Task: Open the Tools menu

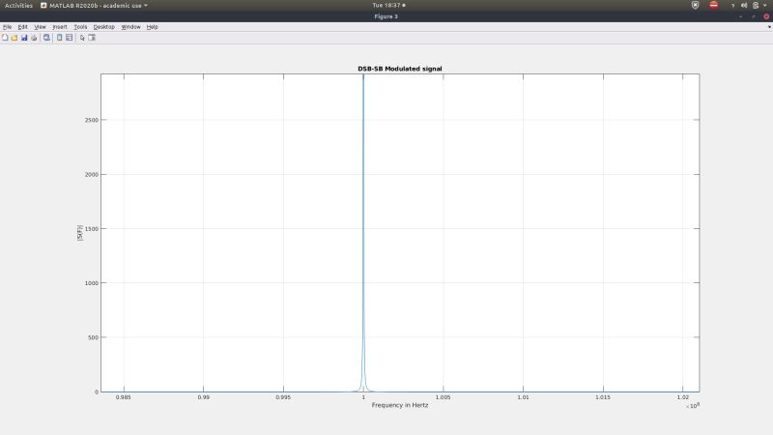Action: pyautogui.click(x=80, y=27)
